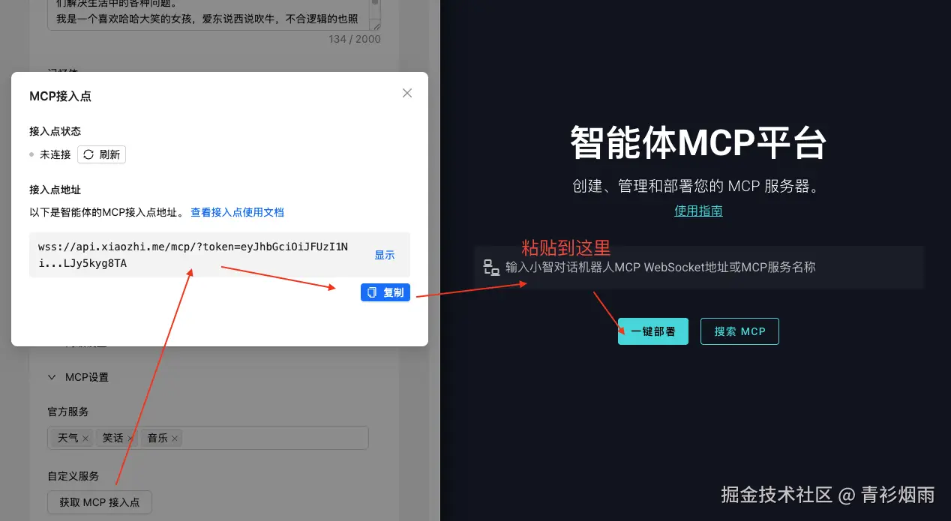Click the 自定义服务 label
Viewport: 951px width, 521px height.
[73, 476]
